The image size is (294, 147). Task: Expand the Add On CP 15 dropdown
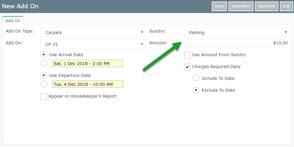point(92,44)
